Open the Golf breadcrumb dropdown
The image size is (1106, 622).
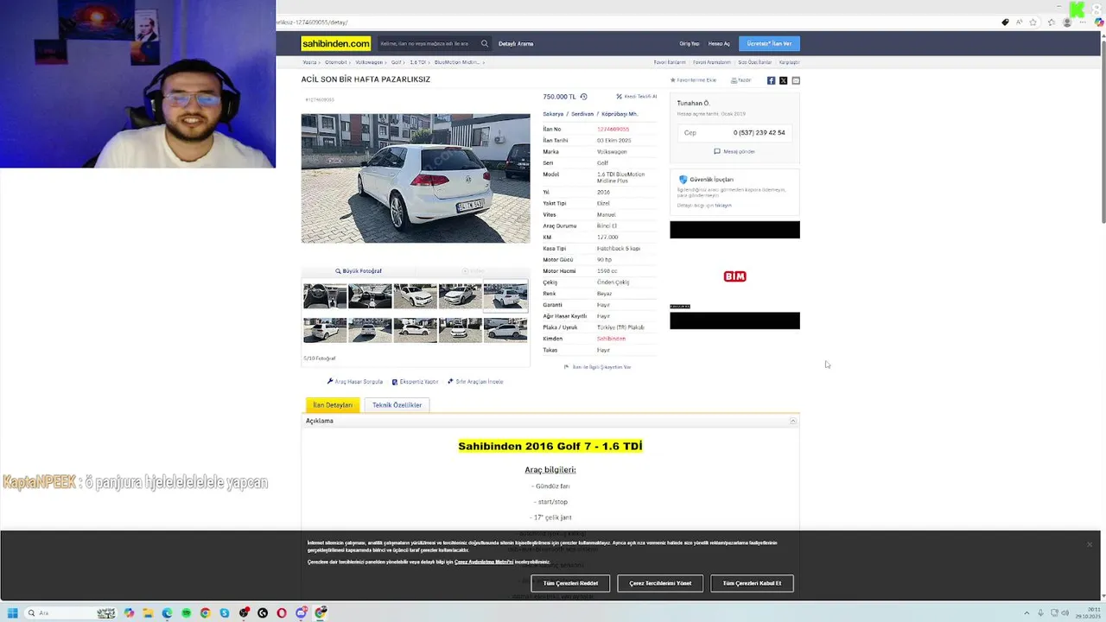click(x=397, y=62)
